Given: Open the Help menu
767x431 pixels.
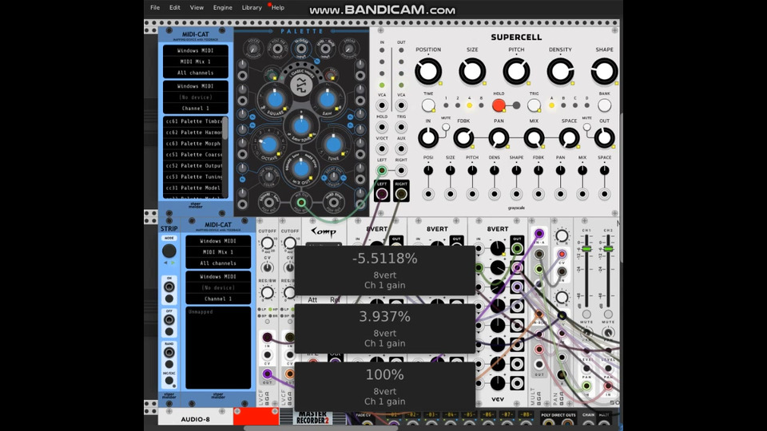Looking at the screenshot, I should [x=278, y=7].
